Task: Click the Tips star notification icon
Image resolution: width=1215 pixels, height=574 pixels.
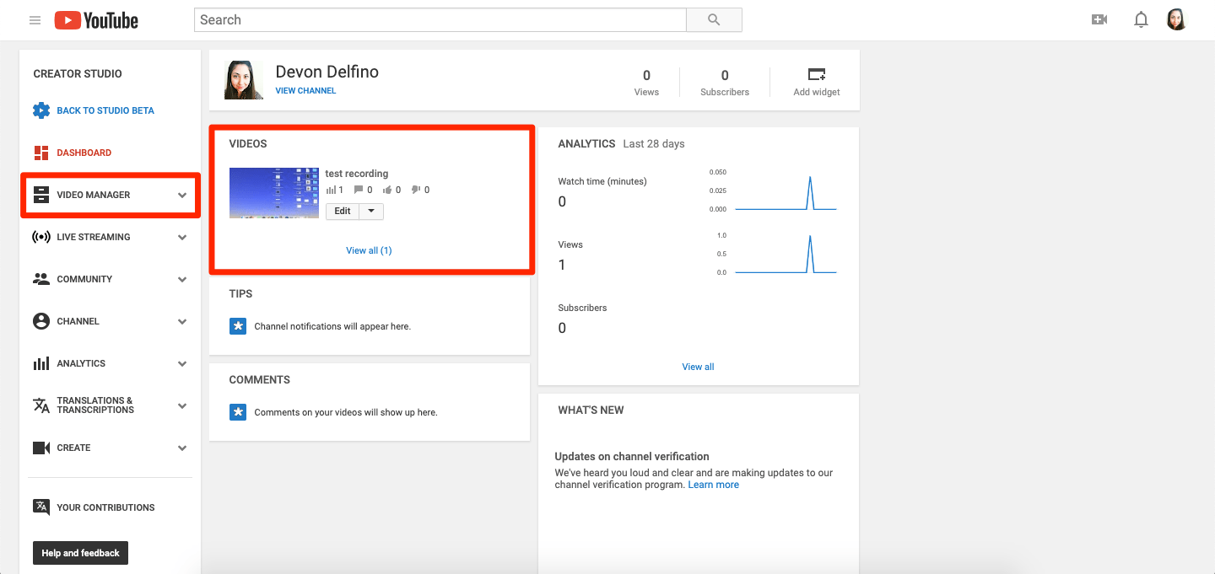Action: (238, 326)
